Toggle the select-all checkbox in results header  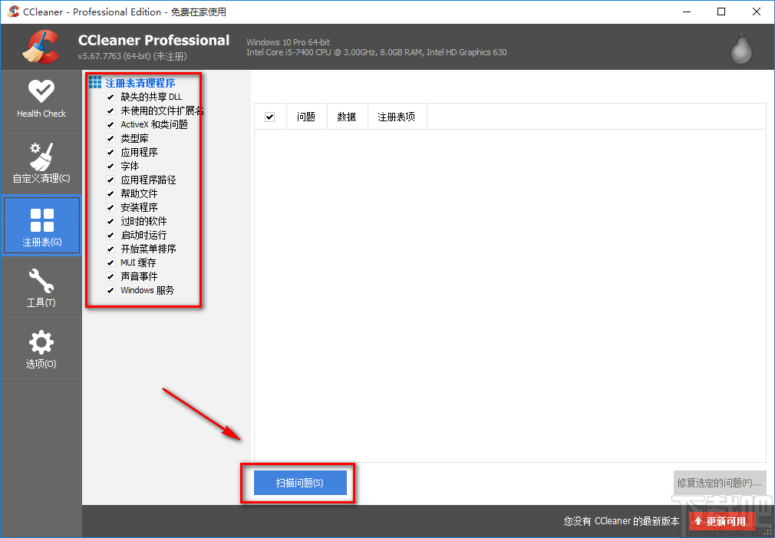tap(271, 116)
